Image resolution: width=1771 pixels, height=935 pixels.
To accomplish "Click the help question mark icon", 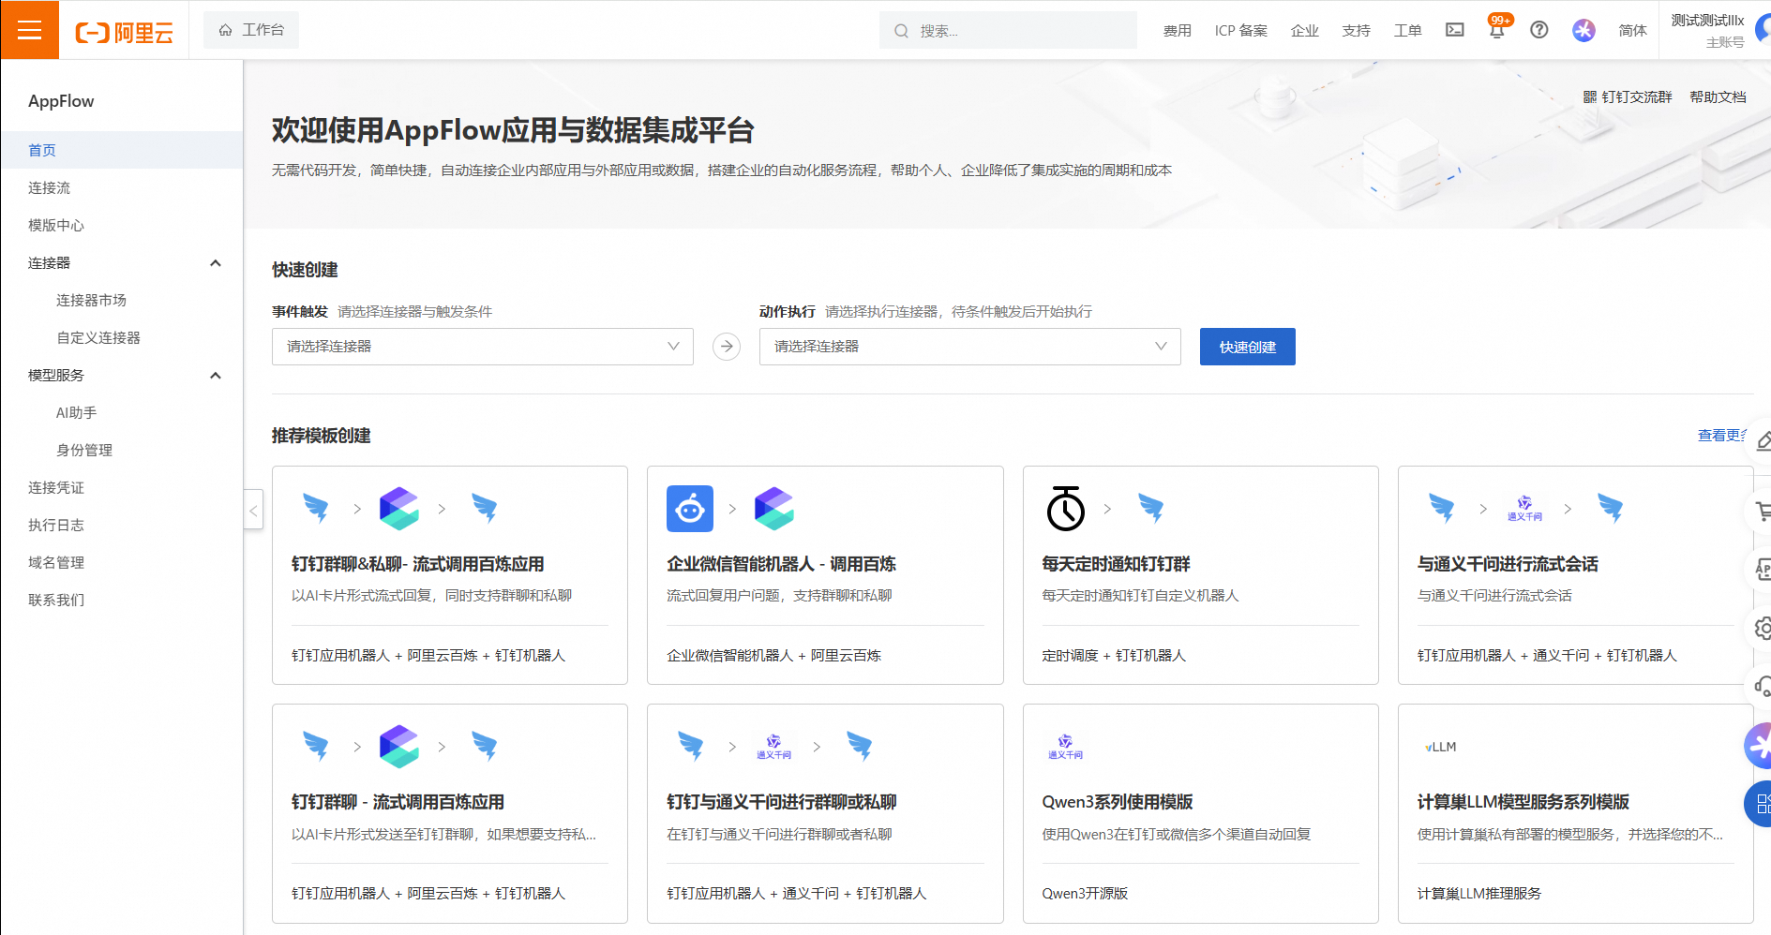I will point(1538,30).
